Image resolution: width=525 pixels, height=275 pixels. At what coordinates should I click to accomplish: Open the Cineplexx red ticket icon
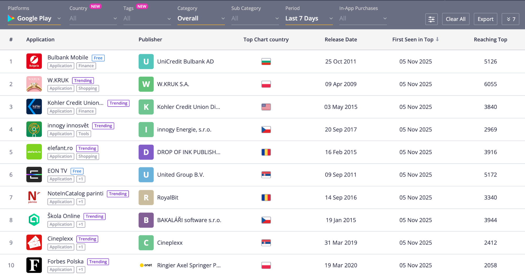[34, 242]
